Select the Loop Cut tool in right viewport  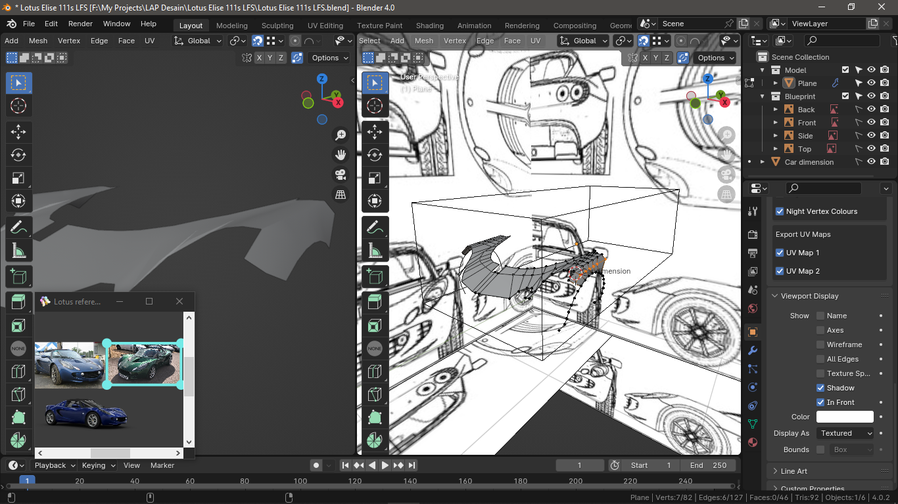pos(375,371)
